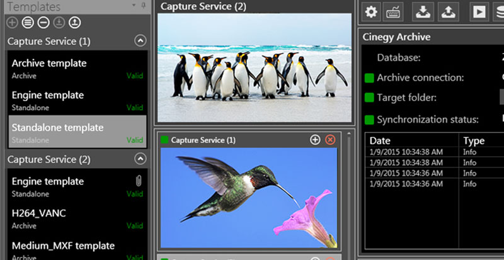The height and width of the screenshot is (260, 504).
Task: Click the last 10:34:36 AM log row
Action: tap(435, 184)
